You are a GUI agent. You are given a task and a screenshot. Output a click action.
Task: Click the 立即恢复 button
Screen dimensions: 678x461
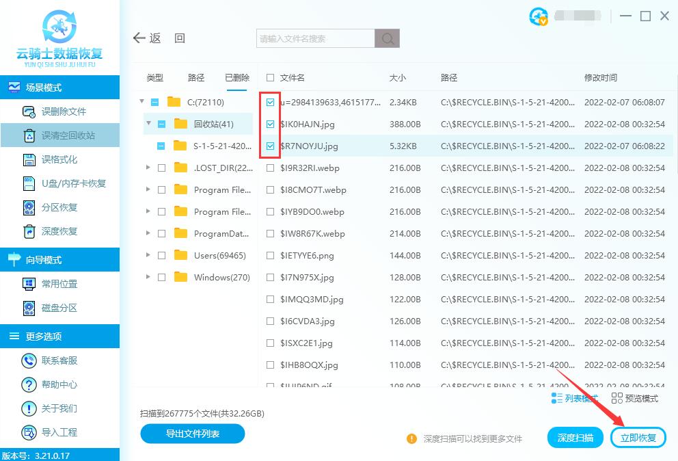click(638, 438)
